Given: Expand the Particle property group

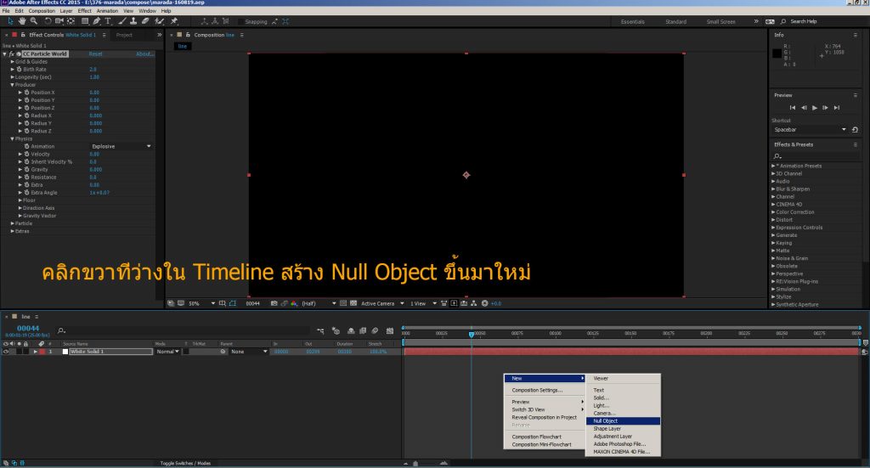Looking at the screenshot, I should tap(13, 223).
